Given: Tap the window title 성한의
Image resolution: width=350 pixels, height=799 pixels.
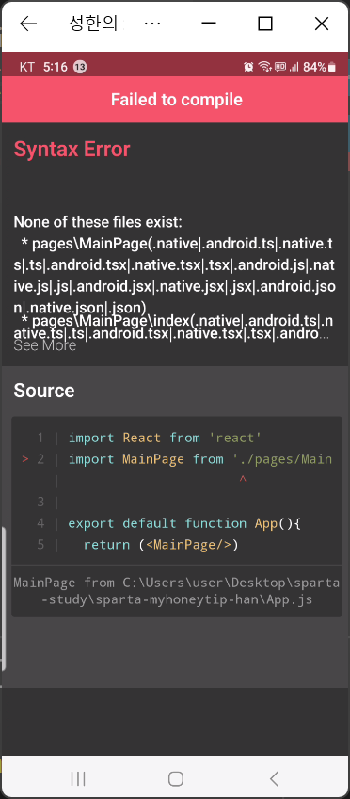Looking at the screenshot, I should (x=94, y=24).
